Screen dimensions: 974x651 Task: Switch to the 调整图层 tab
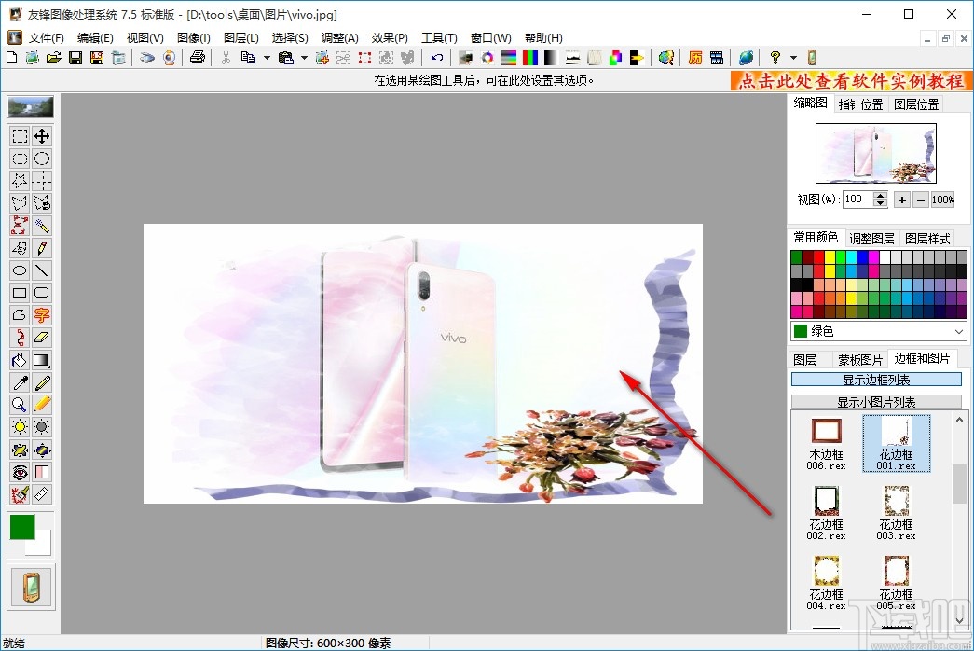point(871,238)
